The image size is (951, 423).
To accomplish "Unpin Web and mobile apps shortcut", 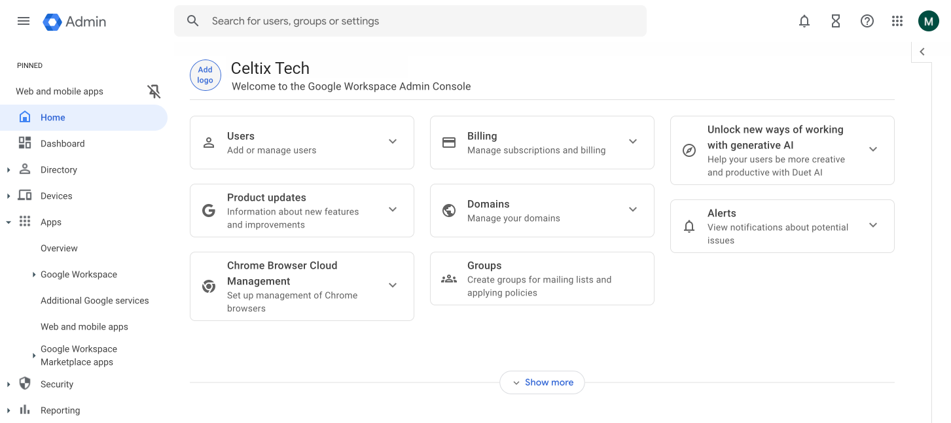I will point(154,92).
